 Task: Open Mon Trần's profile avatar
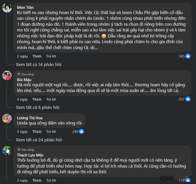click(7, 8)
